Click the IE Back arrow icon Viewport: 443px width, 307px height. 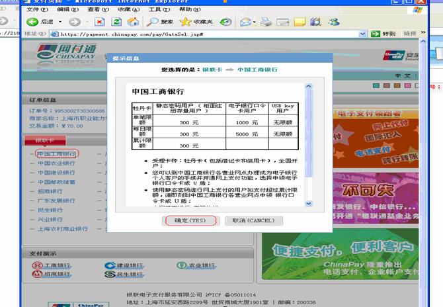pyautogui.click(x=32, y=22)
